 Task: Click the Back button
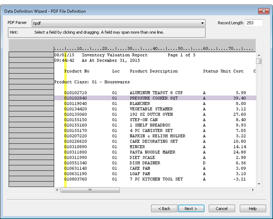[x=164, y=209]
